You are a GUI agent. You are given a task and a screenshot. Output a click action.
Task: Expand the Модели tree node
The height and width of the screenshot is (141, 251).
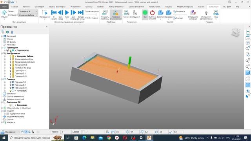[x=2, y=111]
